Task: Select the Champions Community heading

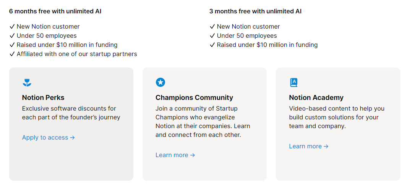Action: 194,98
